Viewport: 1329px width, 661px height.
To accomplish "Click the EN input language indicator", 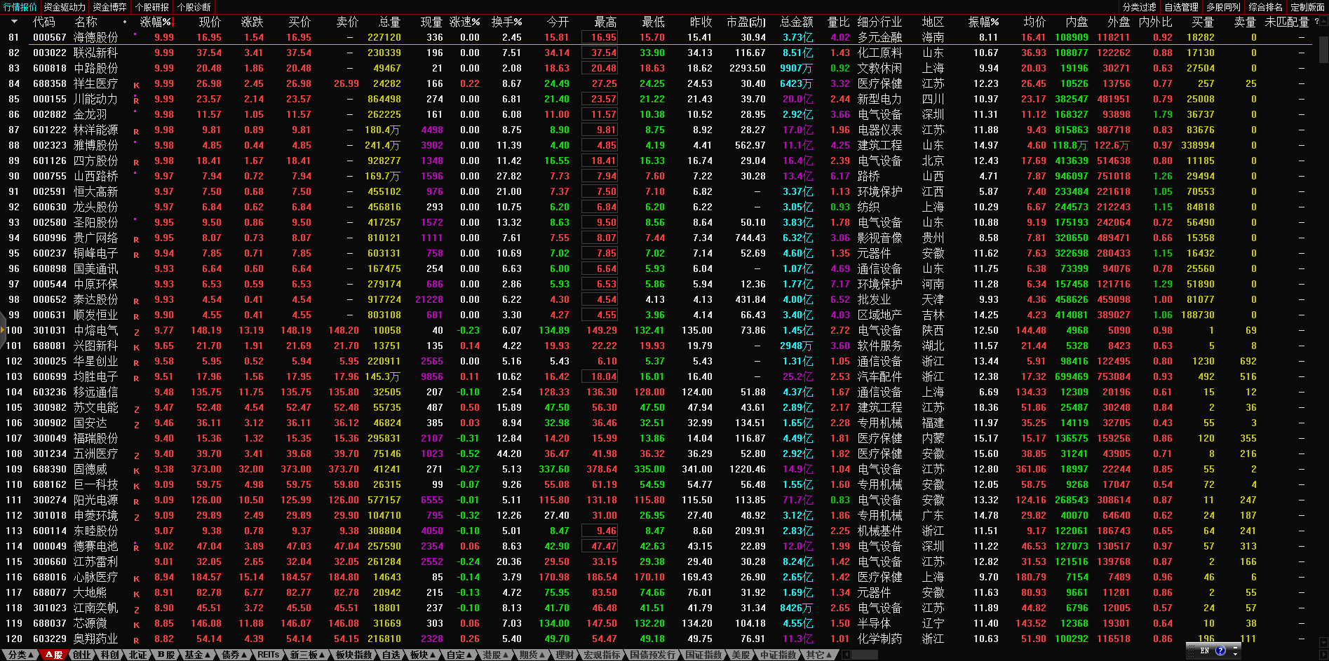I will [1205, 650].
